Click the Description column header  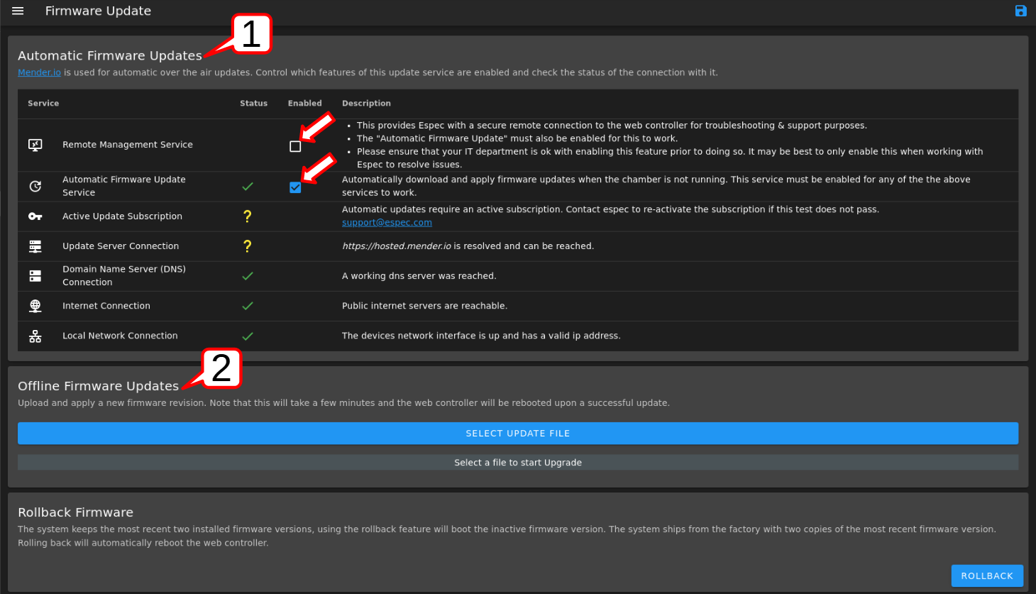(x=366, y=104)
